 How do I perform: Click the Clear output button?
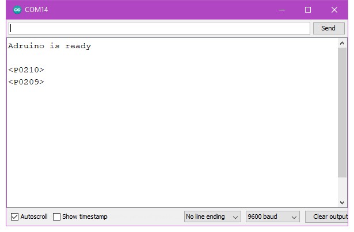tap(327, 216)
